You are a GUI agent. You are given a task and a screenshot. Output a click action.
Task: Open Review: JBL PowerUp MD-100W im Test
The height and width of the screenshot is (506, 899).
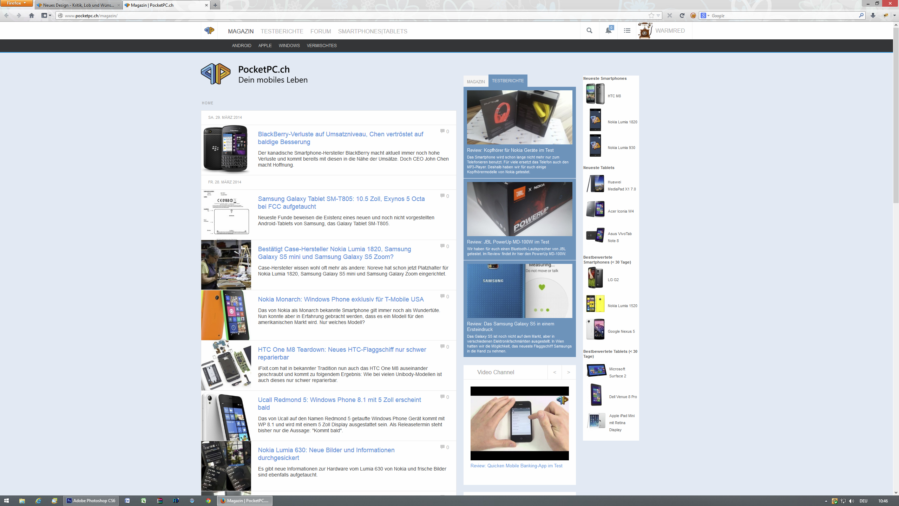(508, 242)
